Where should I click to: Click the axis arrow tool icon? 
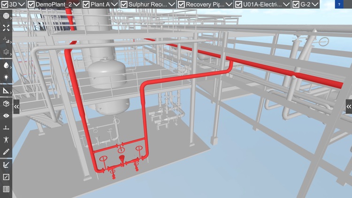pos(6,165)
